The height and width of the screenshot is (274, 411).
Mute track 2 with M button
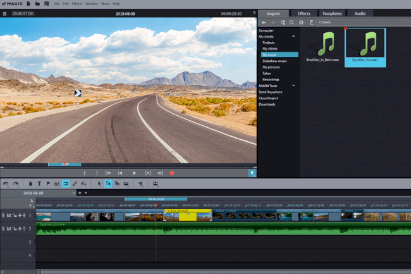pos(9,229)
